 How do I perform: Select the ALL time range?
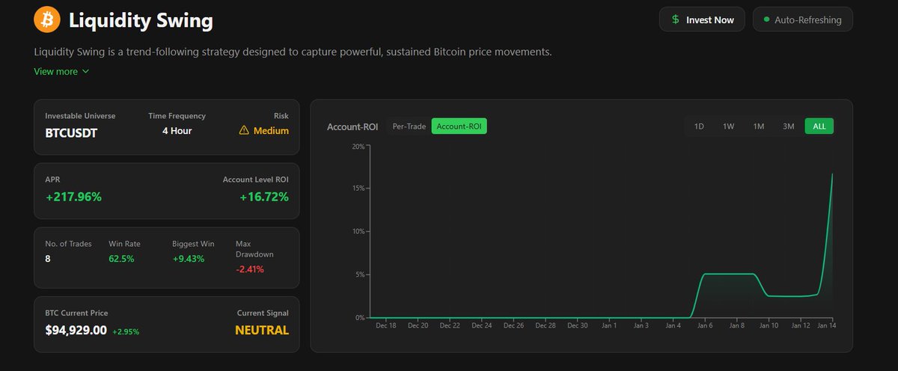[x=819, y=126]
